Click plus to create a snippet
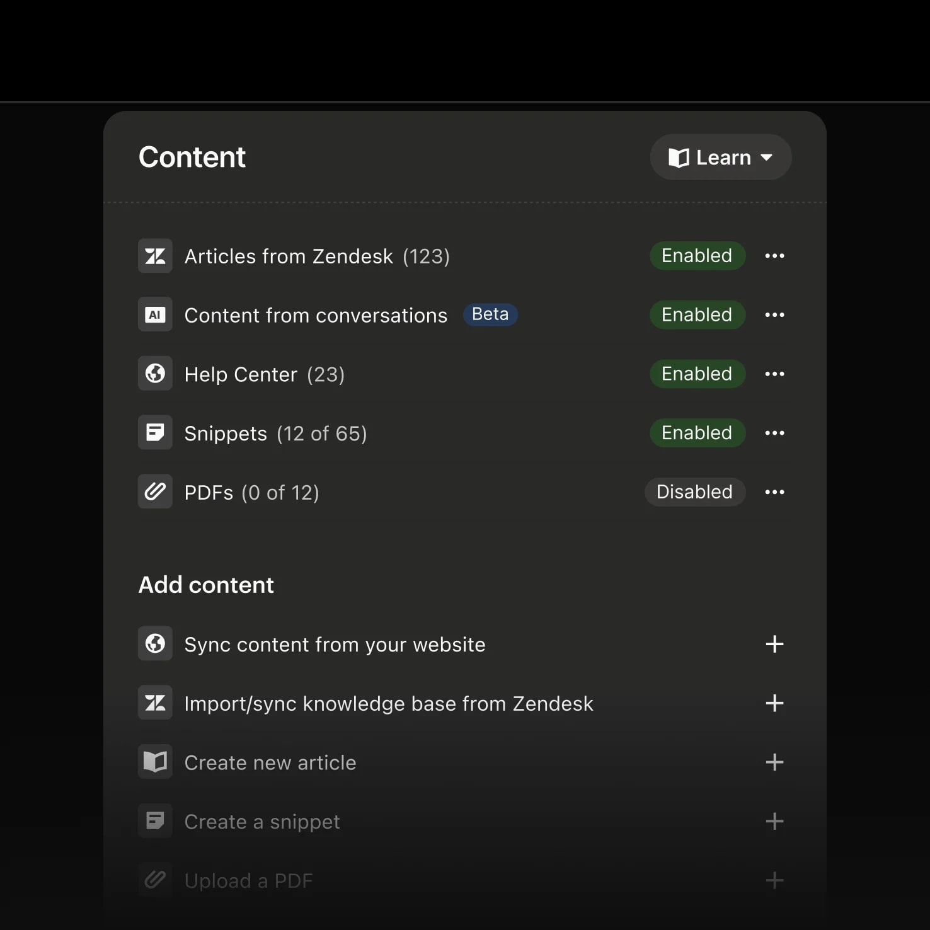The image size is (930, 930). [x=774, y=821]
